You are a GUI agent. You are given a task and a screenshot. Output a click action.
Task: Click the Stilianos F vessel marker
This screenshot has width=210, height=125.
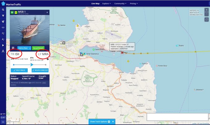coord(195,90)
